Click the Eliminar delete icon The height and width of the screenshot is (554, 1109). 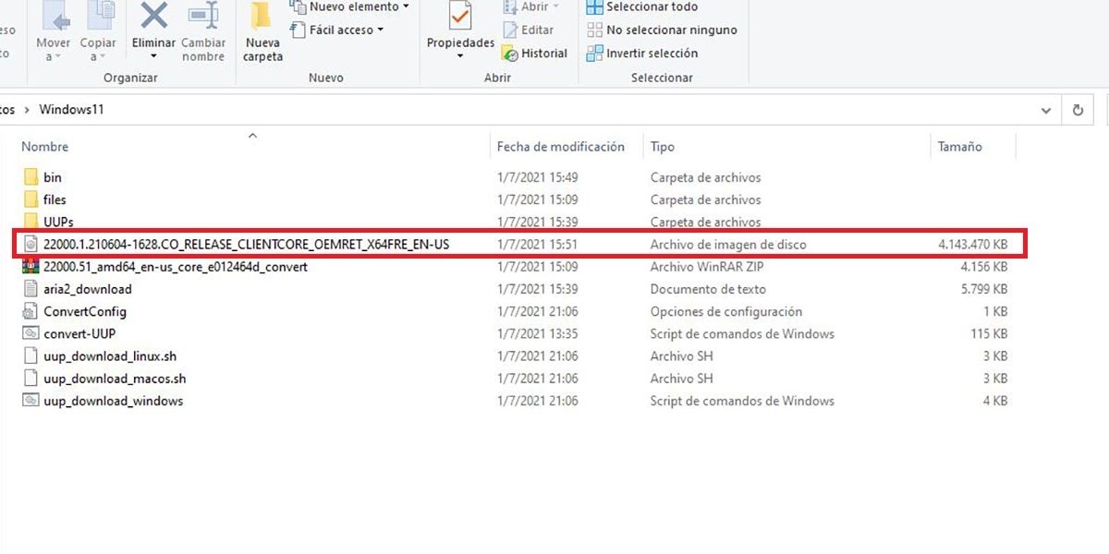pyautogui.click(x=153, y=19)
